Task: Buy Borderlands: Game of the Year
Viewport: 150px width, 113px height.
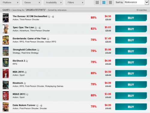Action: 131,40
